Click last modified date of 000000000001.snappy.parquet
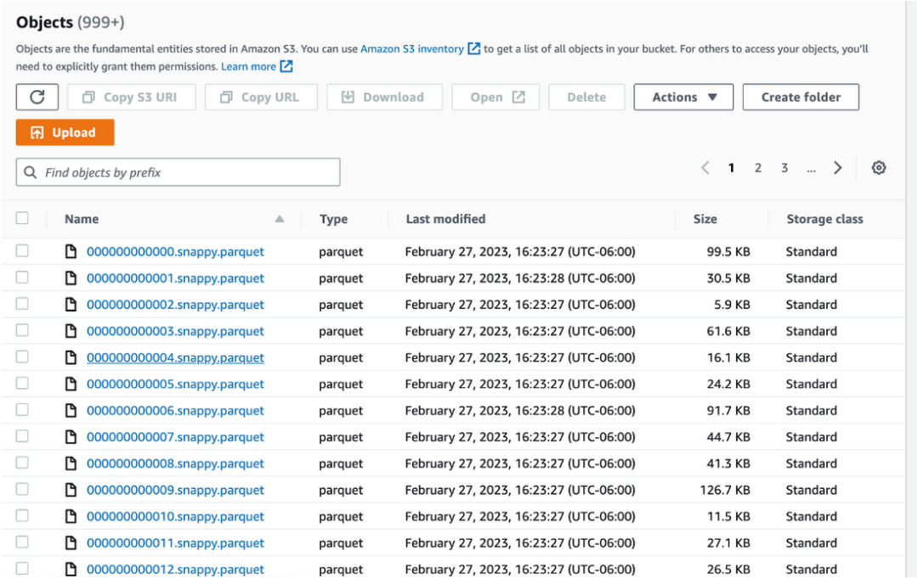This screenshot has width=918, height=578. 520,278
